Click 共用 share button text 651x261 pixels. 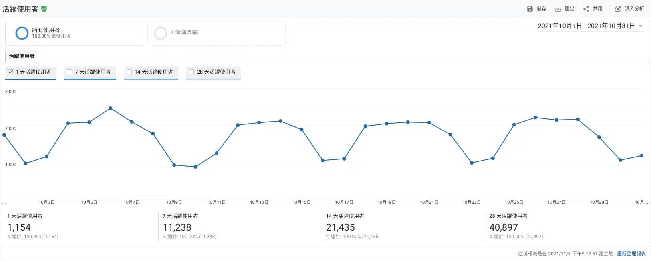598,9
